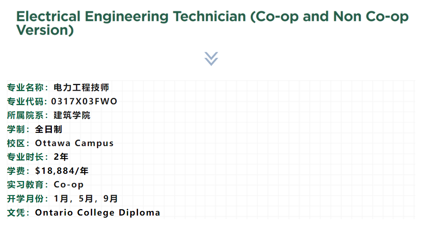Click the faculty value 建筑学院
This screenshot has height=230, width=431.
coord(72,116)
